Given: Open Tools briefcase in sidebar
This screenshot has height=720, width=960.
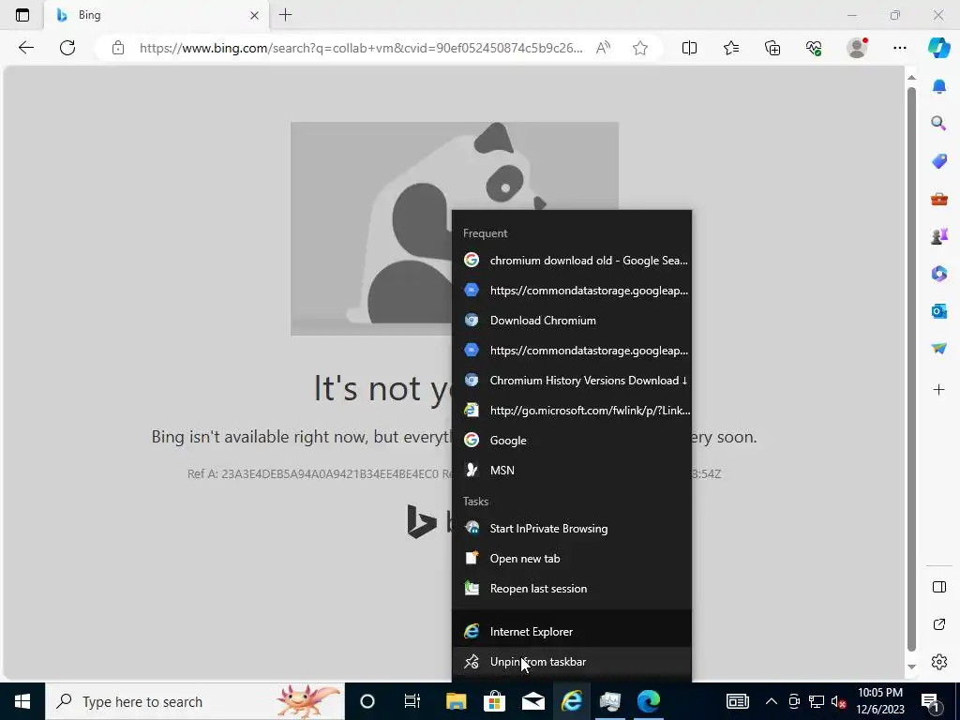Looking at the screenshot, I should coord(939,199).
